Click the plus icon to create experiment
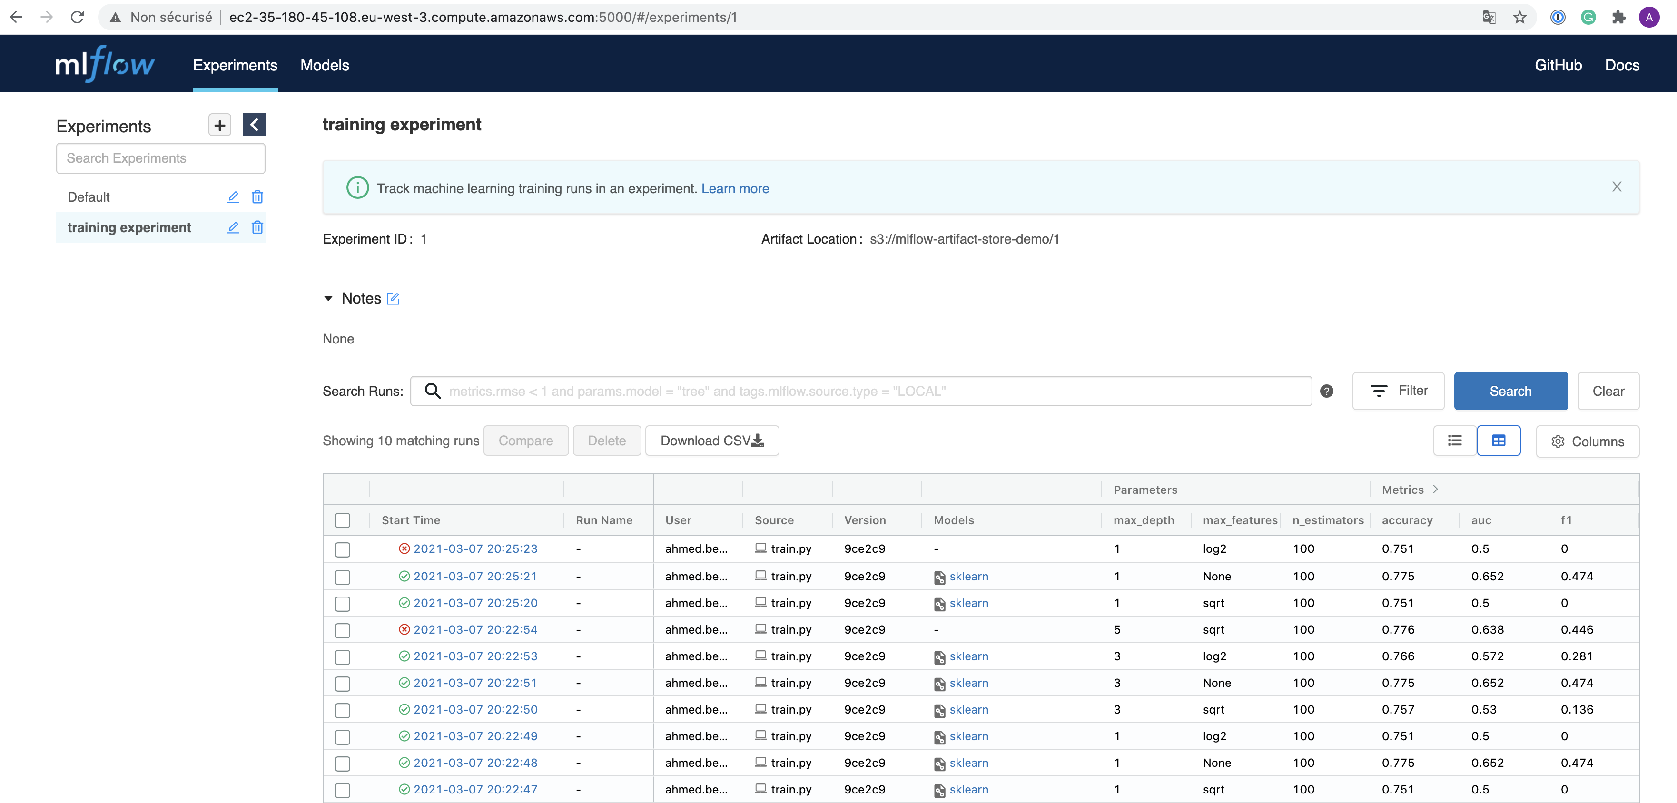Image resolution: width=1677 pixels, height=803 pixels. 219,125
